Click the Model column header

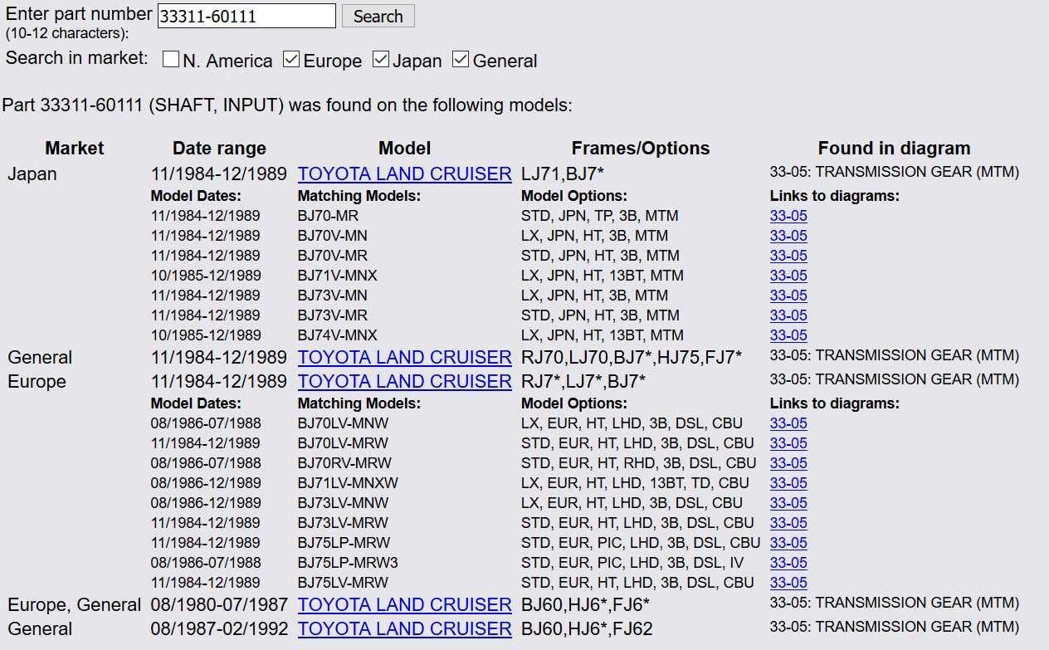click(405, 149)
